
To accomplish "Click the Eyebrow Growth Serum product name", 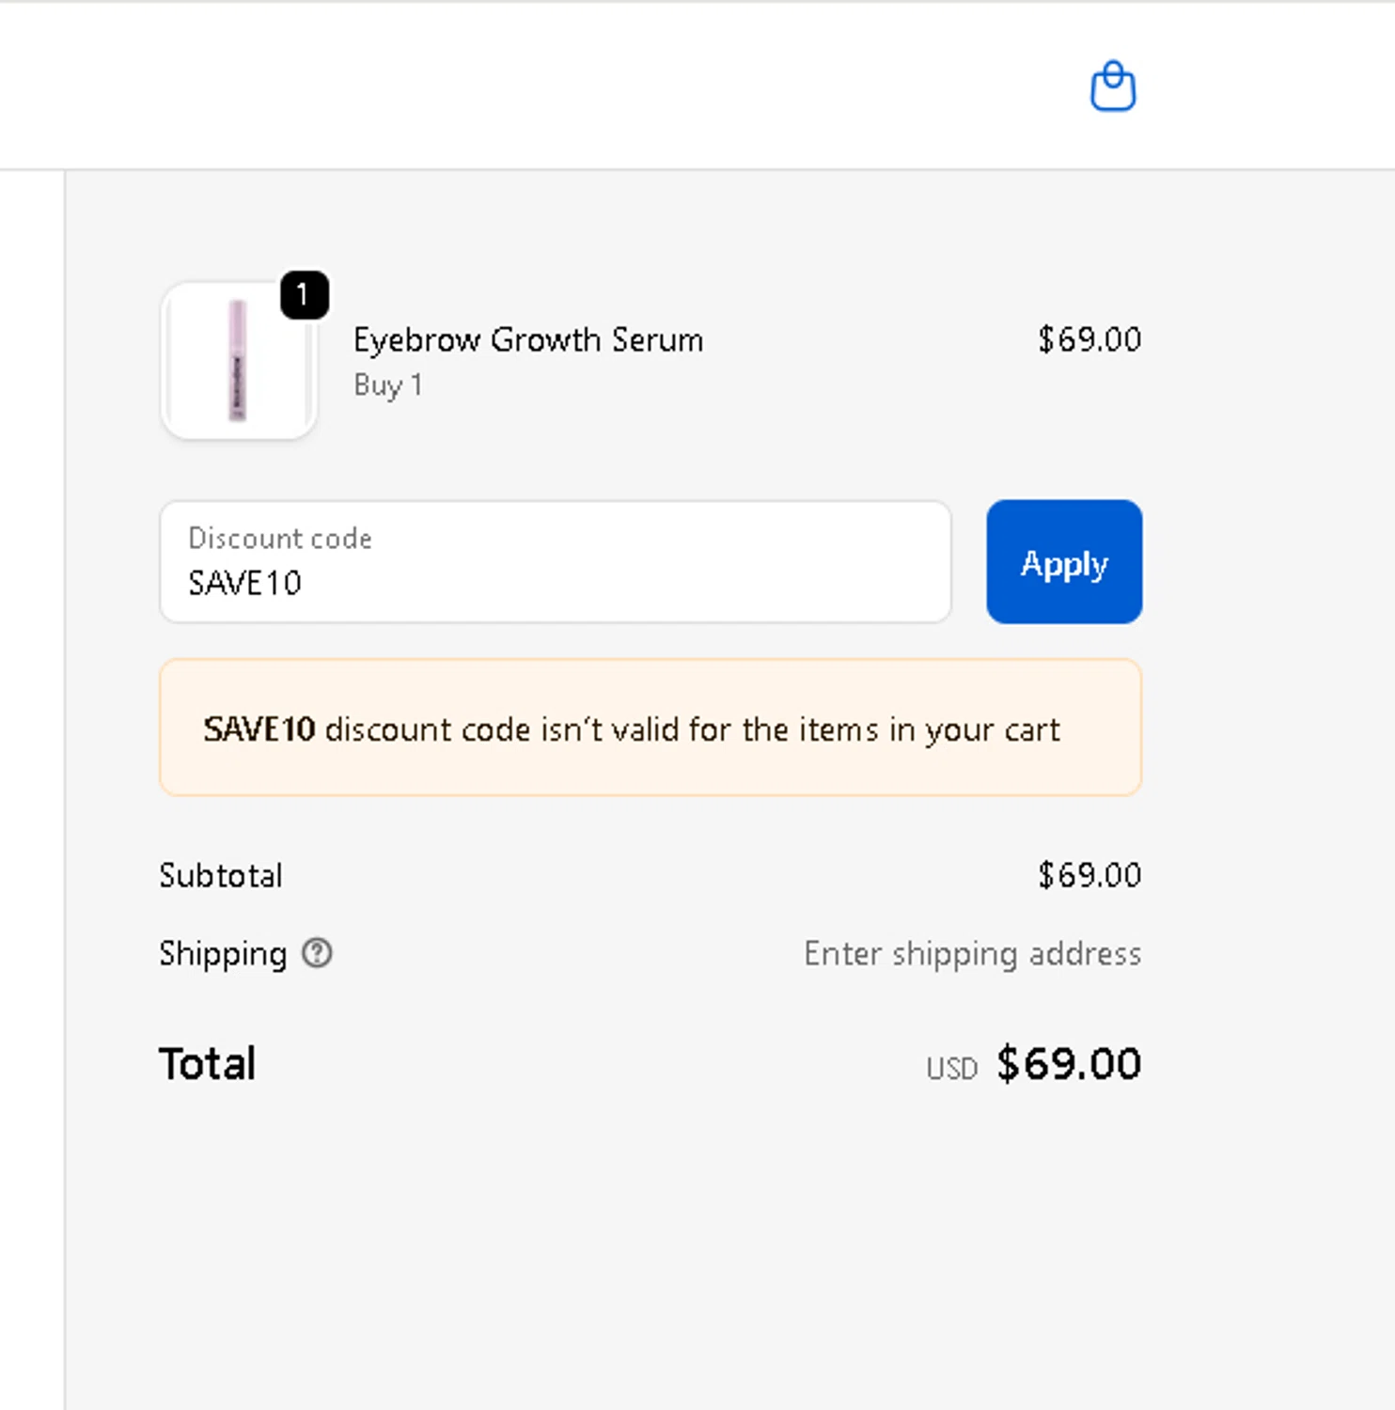I will click(527, 339).
